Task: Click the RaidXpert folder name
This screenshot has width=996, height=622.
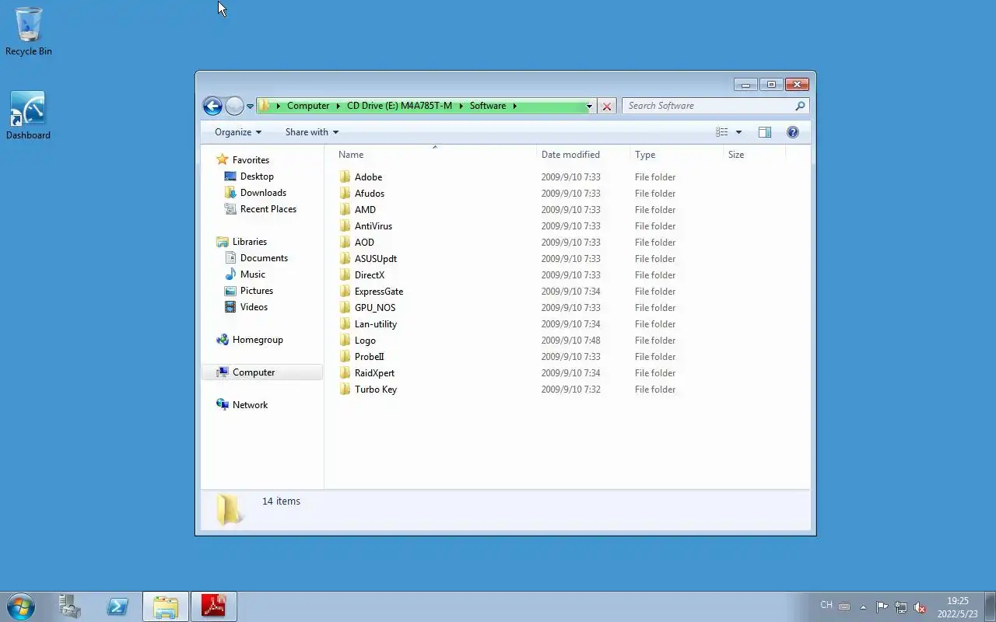Action: tap(374, 373)
